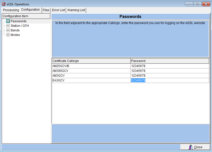Click the eQSL Operations title bar icon
Viewport: 212px width, 152px height.
pos(4,4)
